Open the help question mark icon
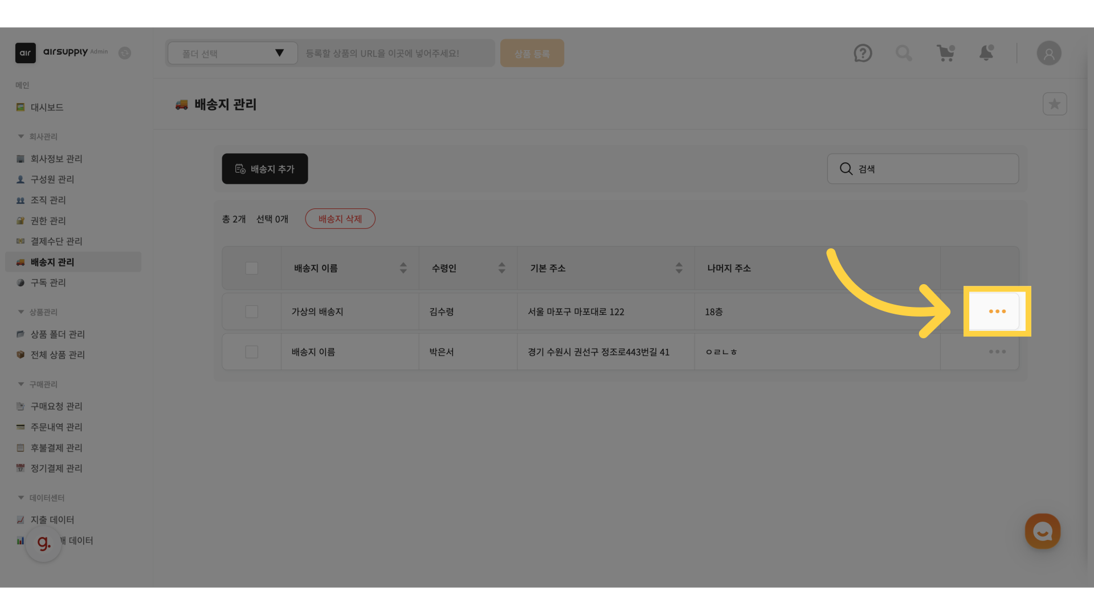The width and height of the screenshot is (1094, 615). point(863,54)
